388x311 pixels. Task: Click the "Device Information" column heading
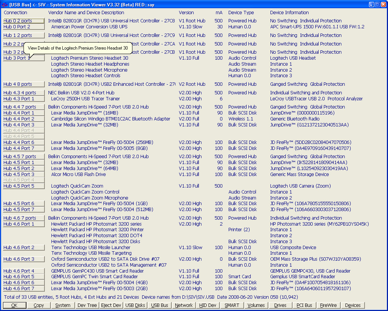[x=289, y=13]
